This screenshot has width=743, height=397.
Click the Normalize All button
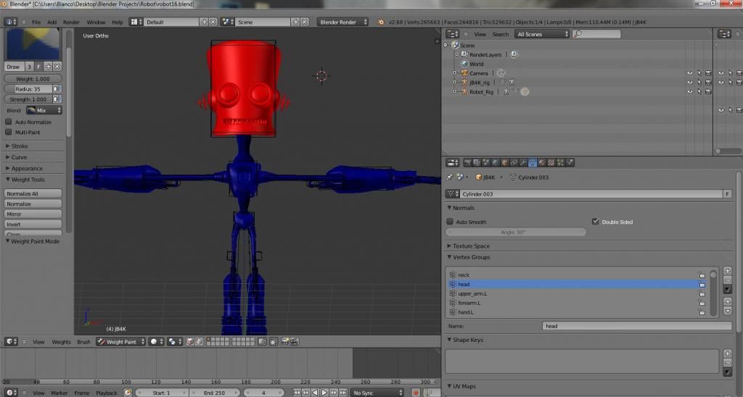[x=33, y=193]
